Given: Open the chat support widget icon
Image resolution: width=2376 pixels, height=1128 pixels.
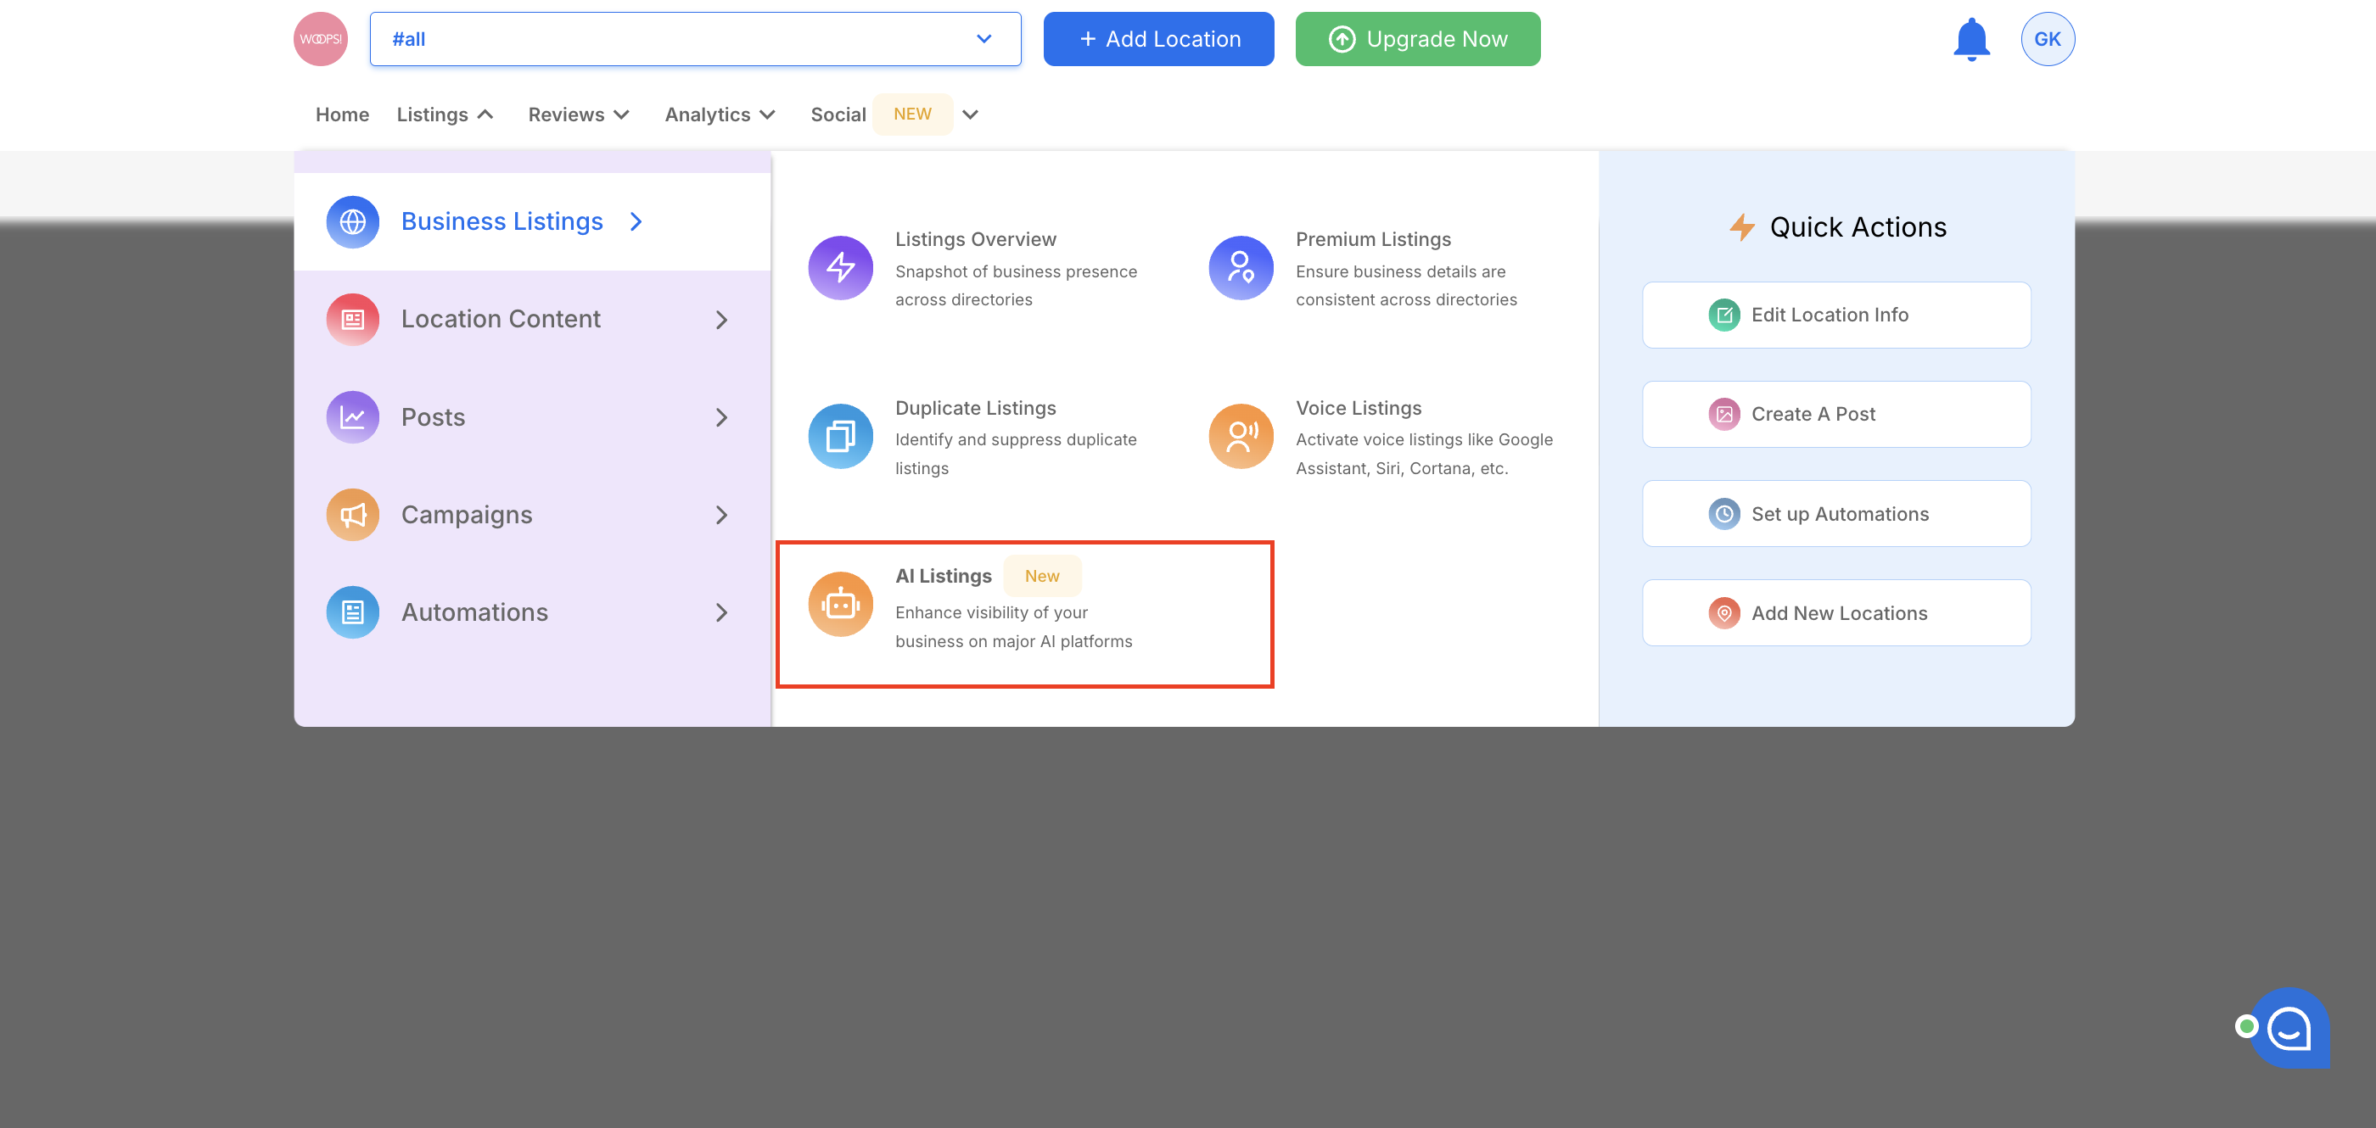Looking at the screenshot, I should 2289,1028.
